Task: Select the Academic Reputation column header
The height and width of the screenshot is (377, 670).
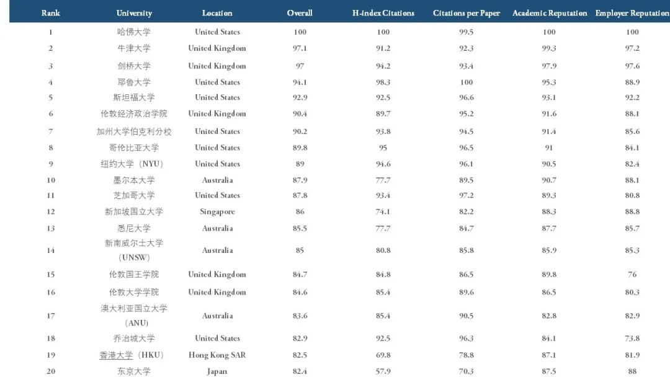Action: 550,13
